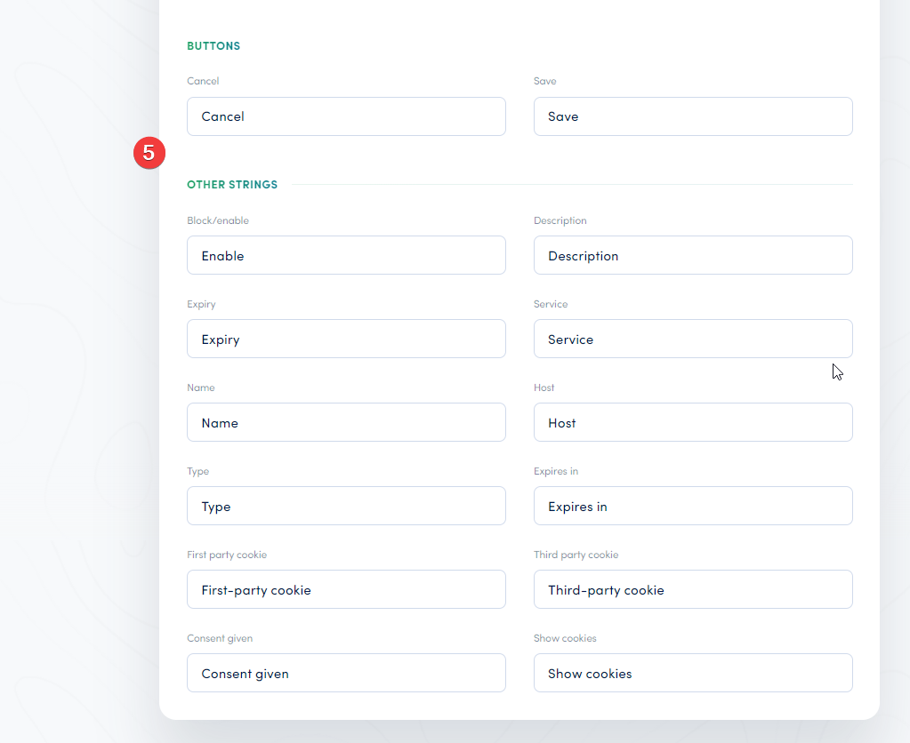Select the Name input field
Image resolution: width=910 pixels, height=743 pixels.
tap(346, 422)
